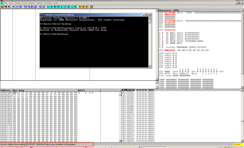Restart the program with the rewind icon
The width and height of the screenshot is (244, 148).
(5, 7)
